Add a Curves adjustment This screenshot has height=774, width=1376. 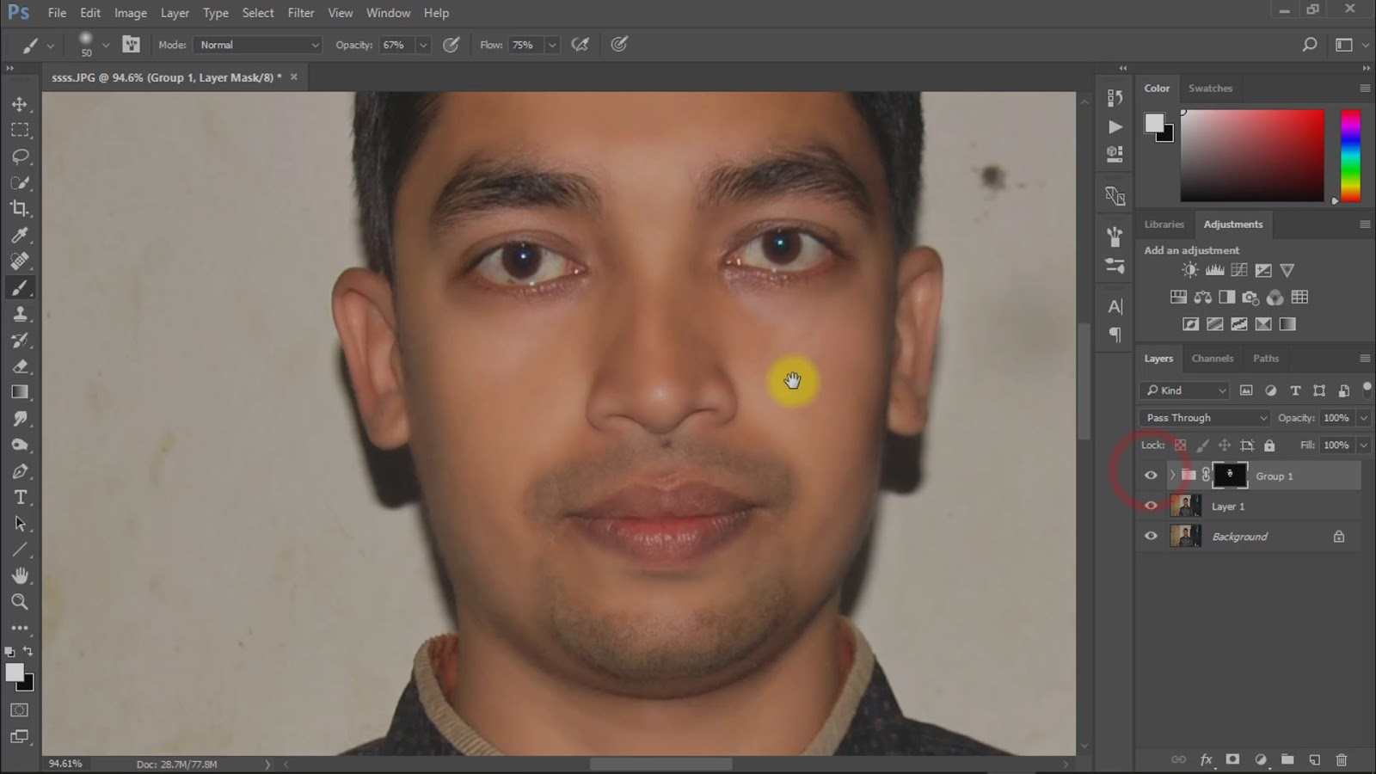click(1238, 270)
